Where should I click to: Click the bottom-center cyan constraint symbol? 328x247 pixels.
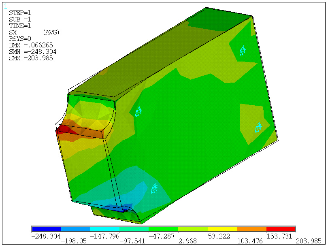point(154,188)
